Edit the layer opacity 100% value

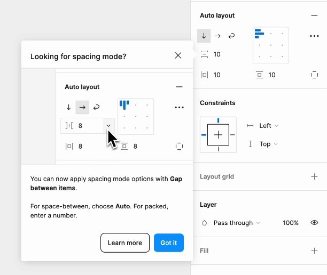coord(291,223)
